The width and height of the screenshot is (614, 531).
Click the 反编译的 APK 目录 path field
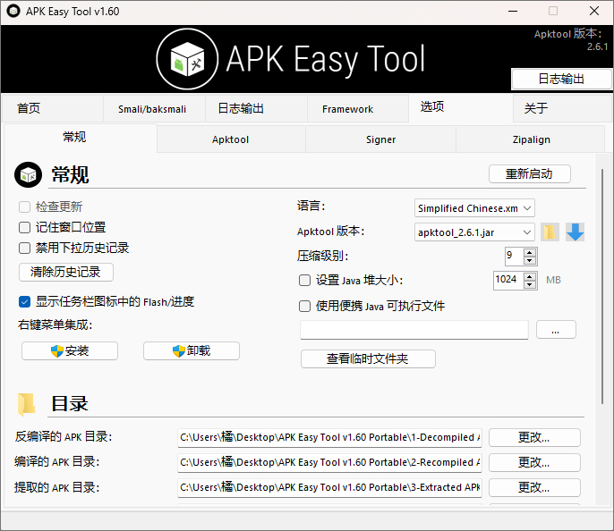tap(329, 437)
